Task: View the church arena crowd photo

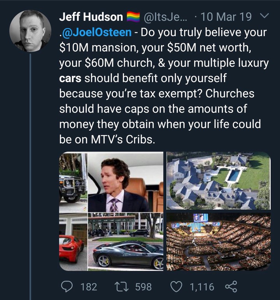Action: pos(218,242)
